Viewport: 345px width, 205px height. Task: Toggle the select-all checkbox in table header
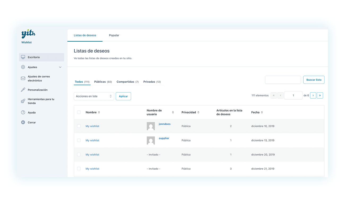pyautogui.click(x=79, y=112)
